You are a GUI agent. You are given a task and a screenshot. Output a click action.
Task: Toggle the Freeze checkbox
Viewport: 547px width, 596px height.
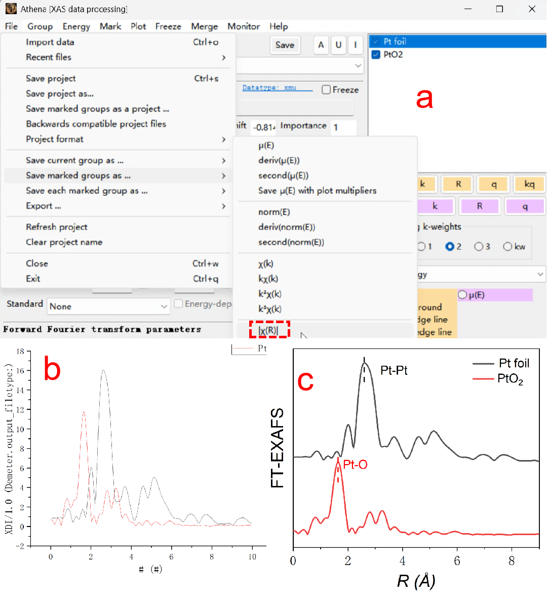[326, 90]
